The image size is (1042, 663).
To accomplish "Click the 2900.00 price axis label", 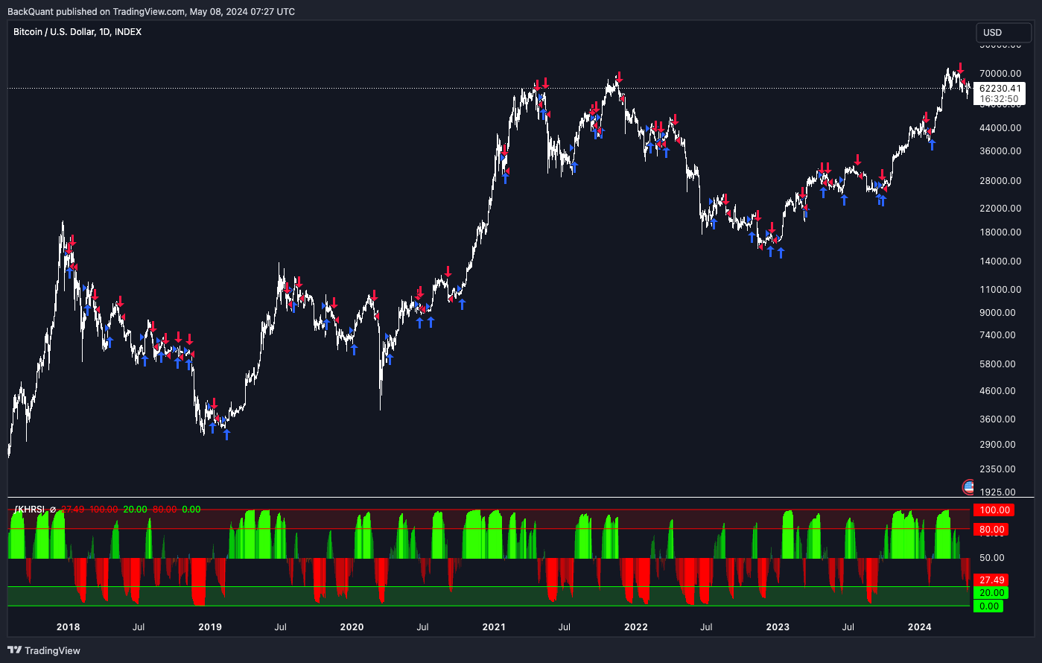I will 998,445.
